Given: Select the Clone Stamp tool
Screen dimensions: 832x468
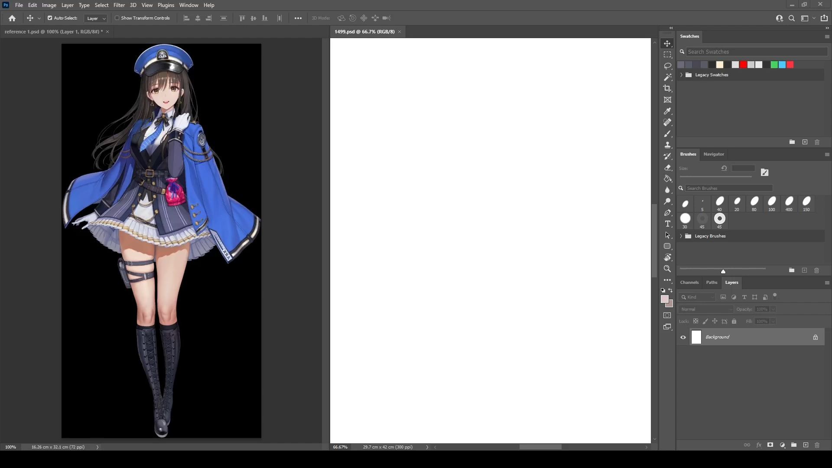Looking at the screenshot, I should click(x=667, y=145).
